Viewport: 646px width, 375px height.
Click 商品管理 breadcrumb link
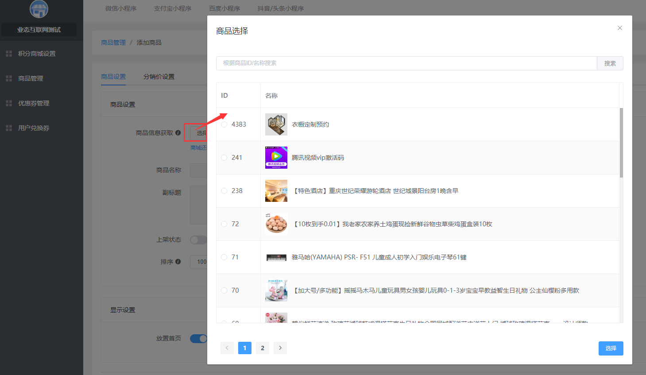coord(113,43)
